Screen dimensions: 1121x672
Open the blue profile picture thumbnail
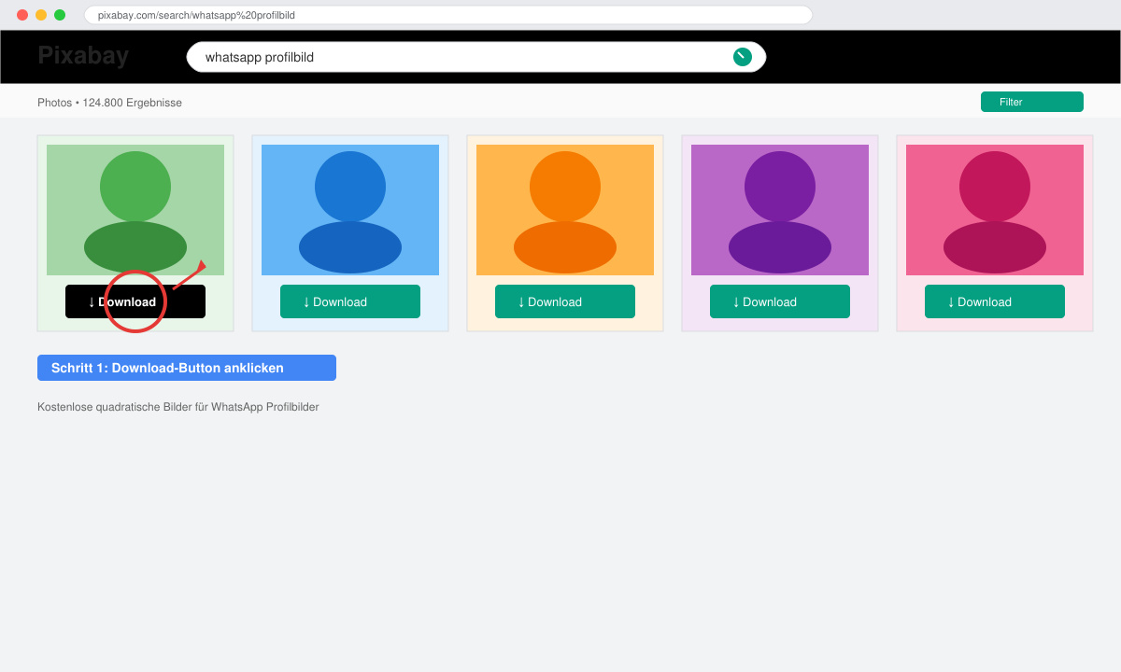point(350,210)
